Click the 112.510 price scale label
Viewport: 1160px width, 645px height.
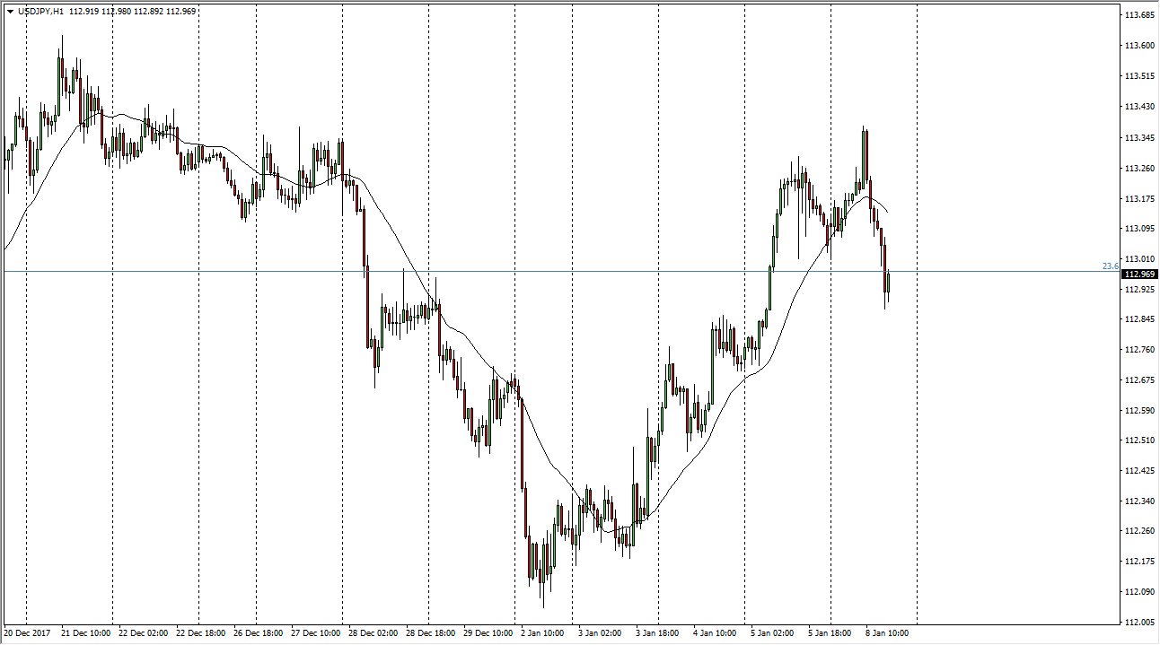(x=1138, y=440)
